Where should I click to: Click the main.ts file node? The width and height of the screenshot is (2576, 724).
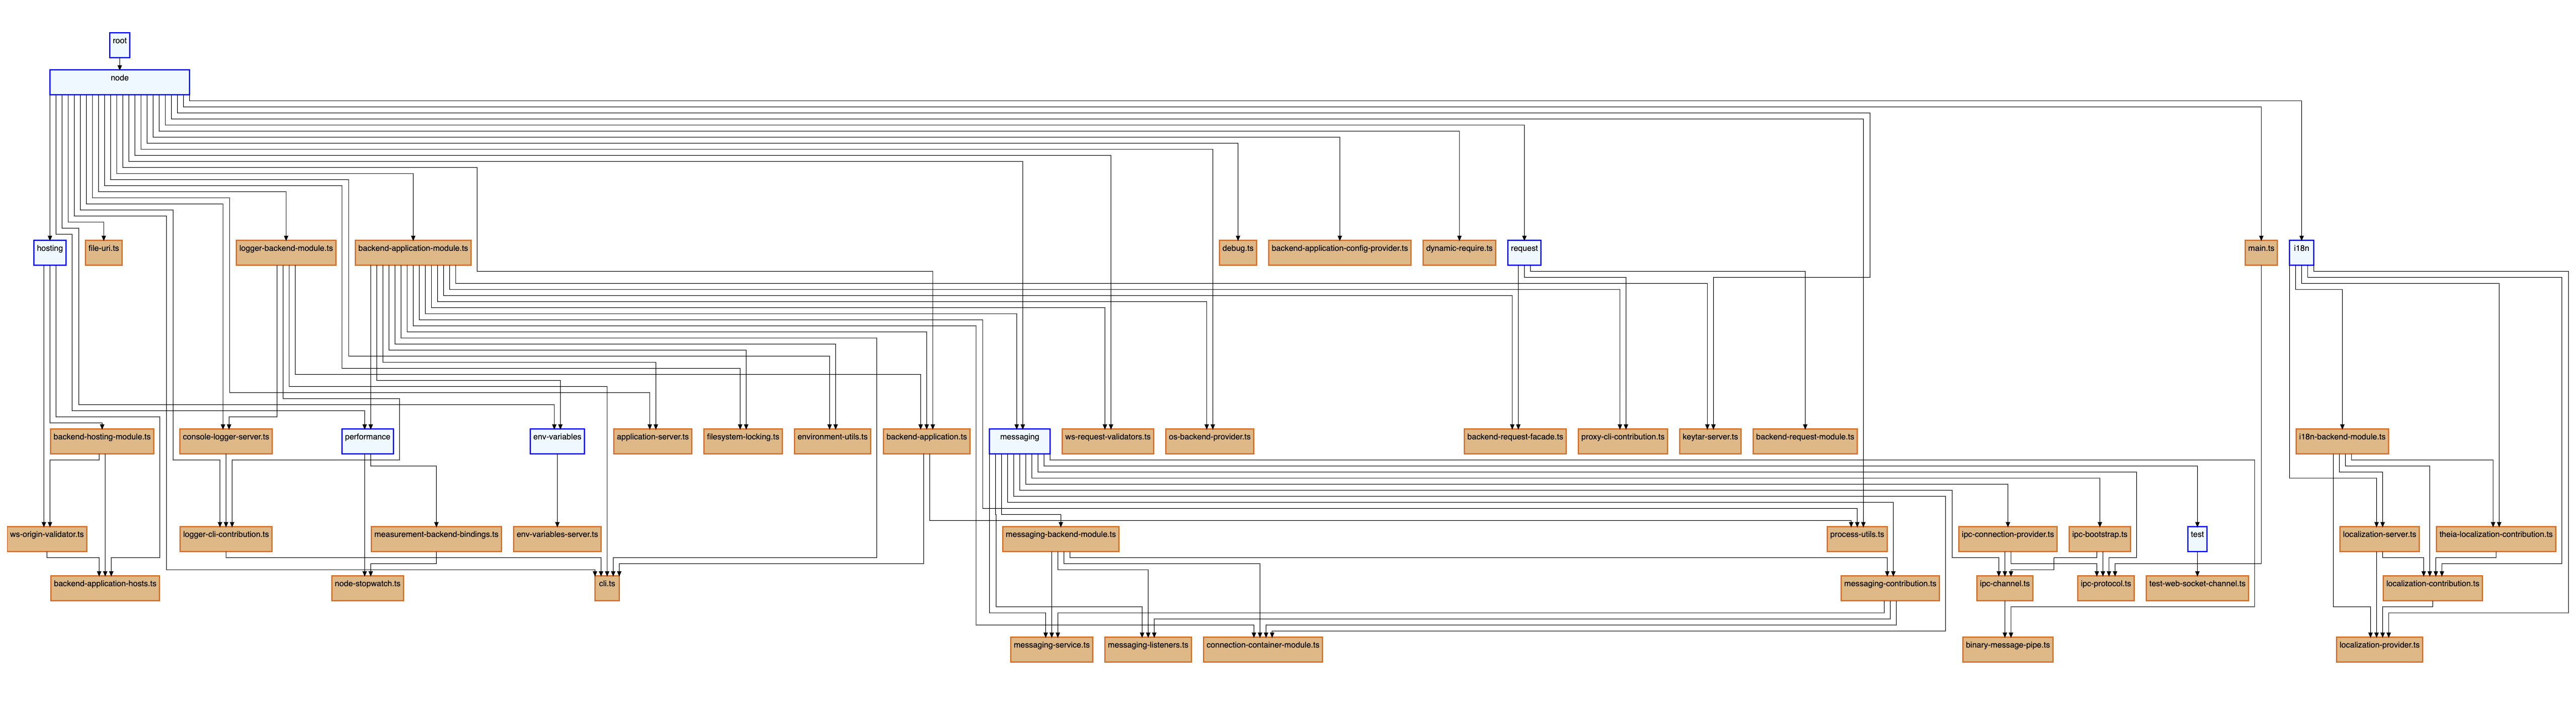point(2260,253)
